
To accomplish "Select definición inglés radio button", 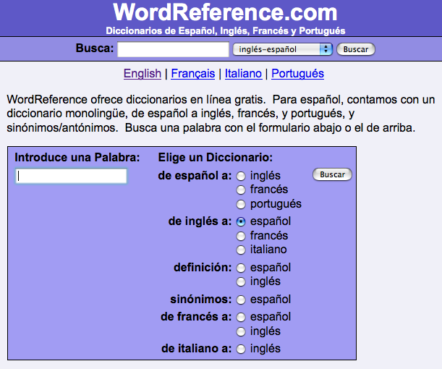I will pyautogui.click(x=241, y=281).
